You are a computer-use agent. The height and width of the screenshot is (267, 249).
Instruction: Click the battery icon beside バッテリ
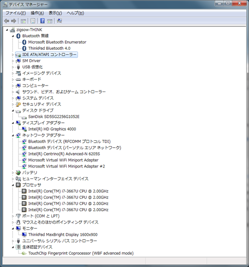(x=18, y=173)
